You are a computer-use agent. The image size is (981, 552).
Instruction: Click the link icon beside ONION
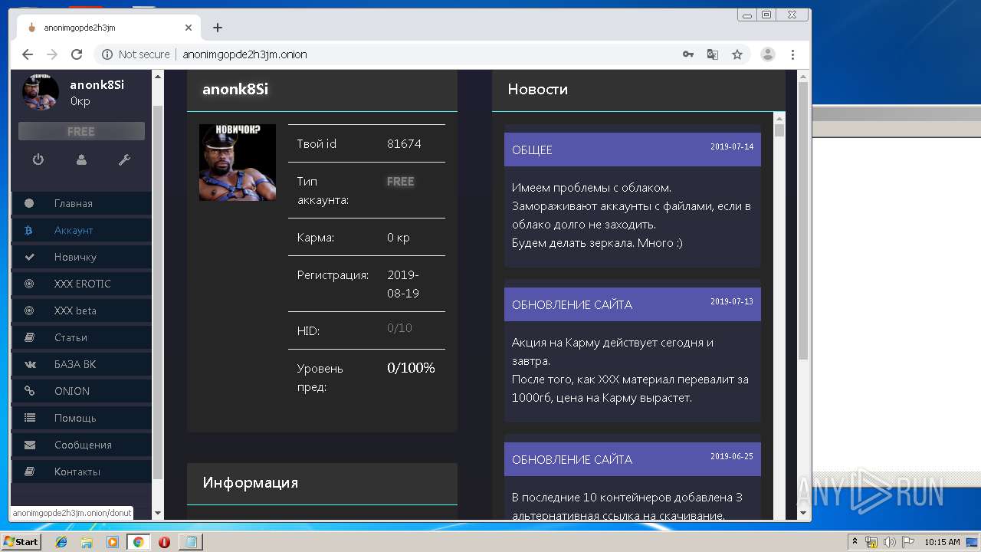coord(29,391)
